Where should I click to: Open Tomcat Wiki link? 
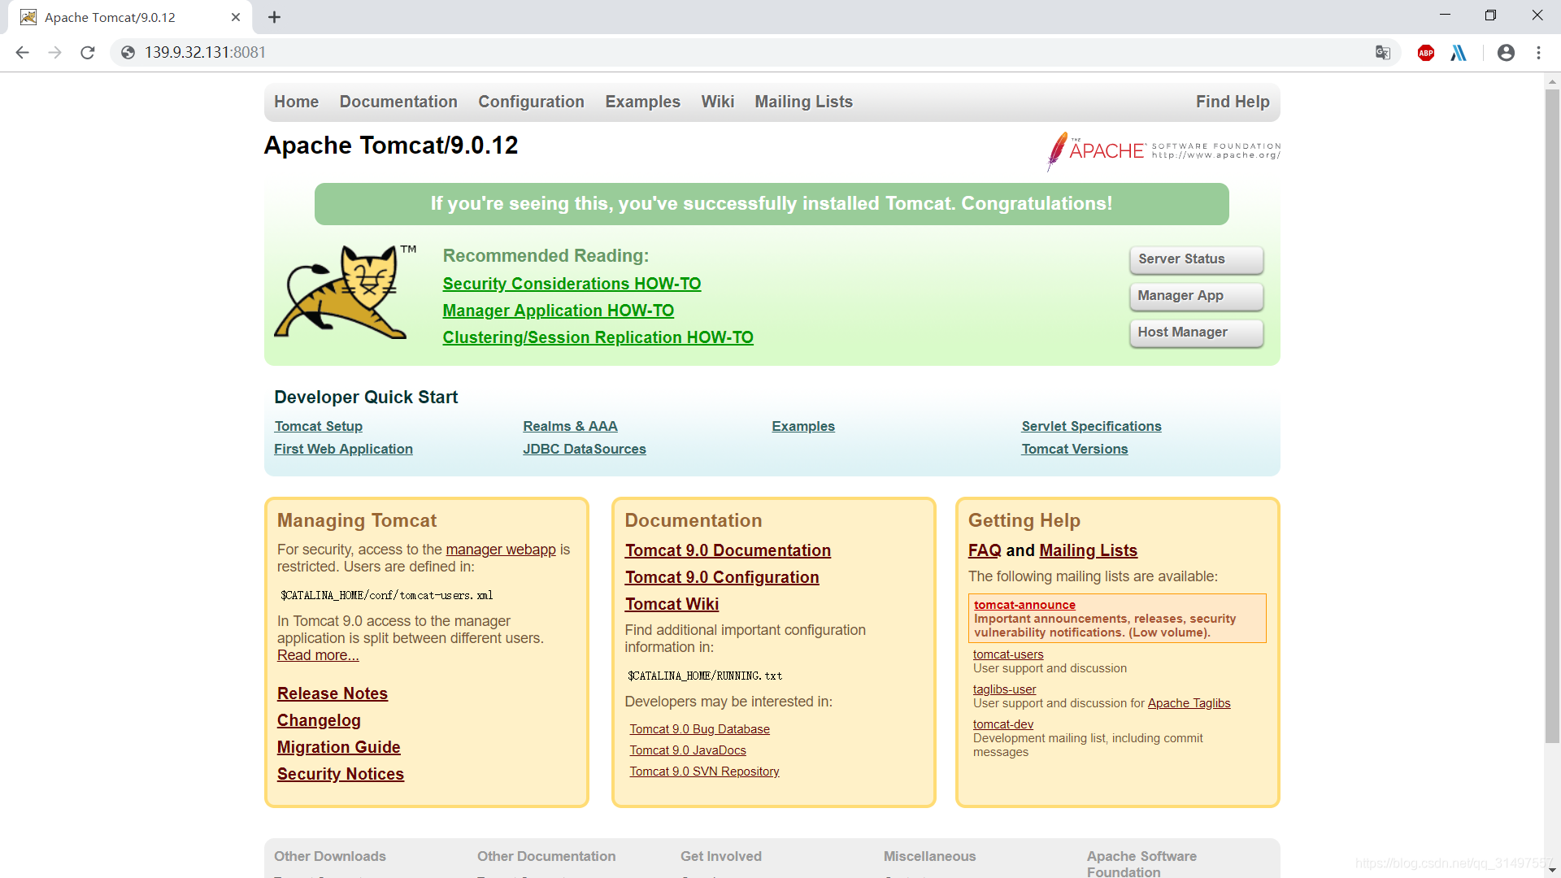coord(672,604)
